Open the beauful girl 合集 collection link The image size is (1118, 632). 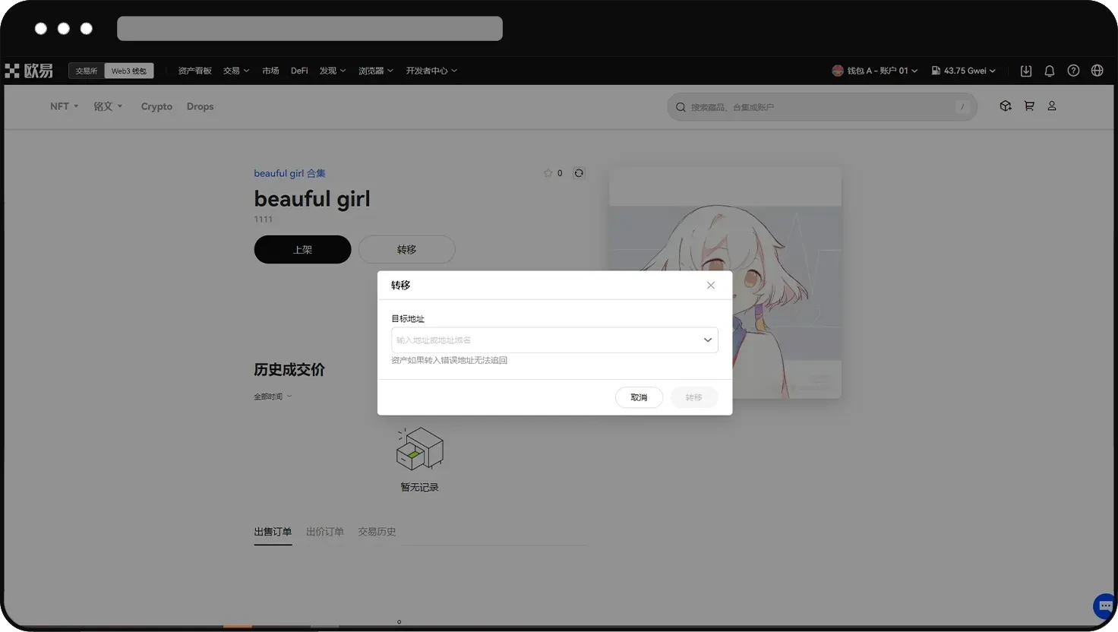(x=289, y=173)
